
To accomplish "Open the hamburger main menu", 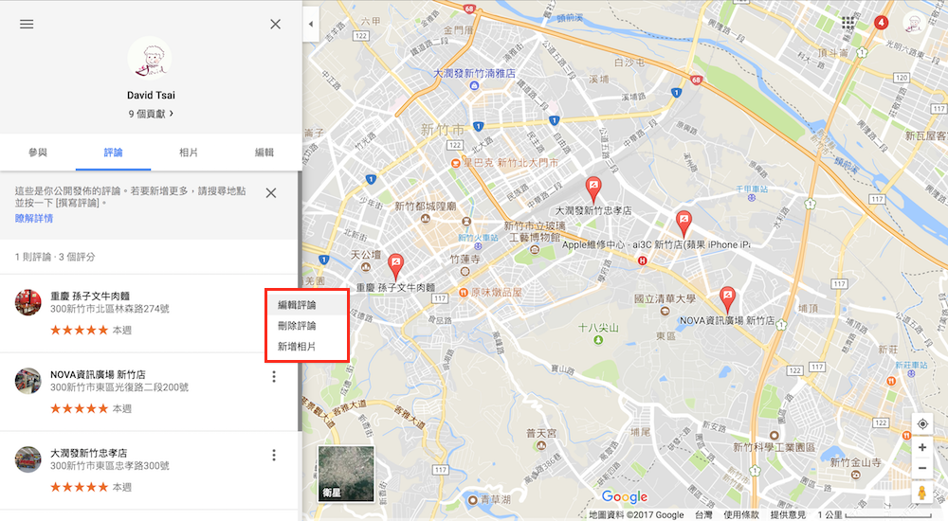I will click(27, 25).
